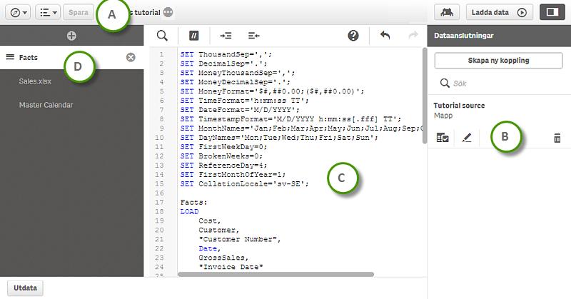The height and width of the screenshot is (299, 571).
Task: Select data from Tutorial source connection
Action: [443, 138]
